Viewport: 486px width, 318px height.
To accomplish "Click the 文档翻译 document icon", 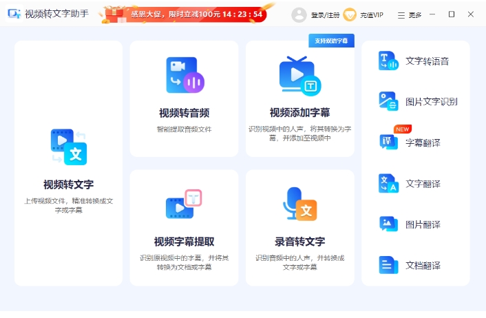I will (x=388, y=265).
